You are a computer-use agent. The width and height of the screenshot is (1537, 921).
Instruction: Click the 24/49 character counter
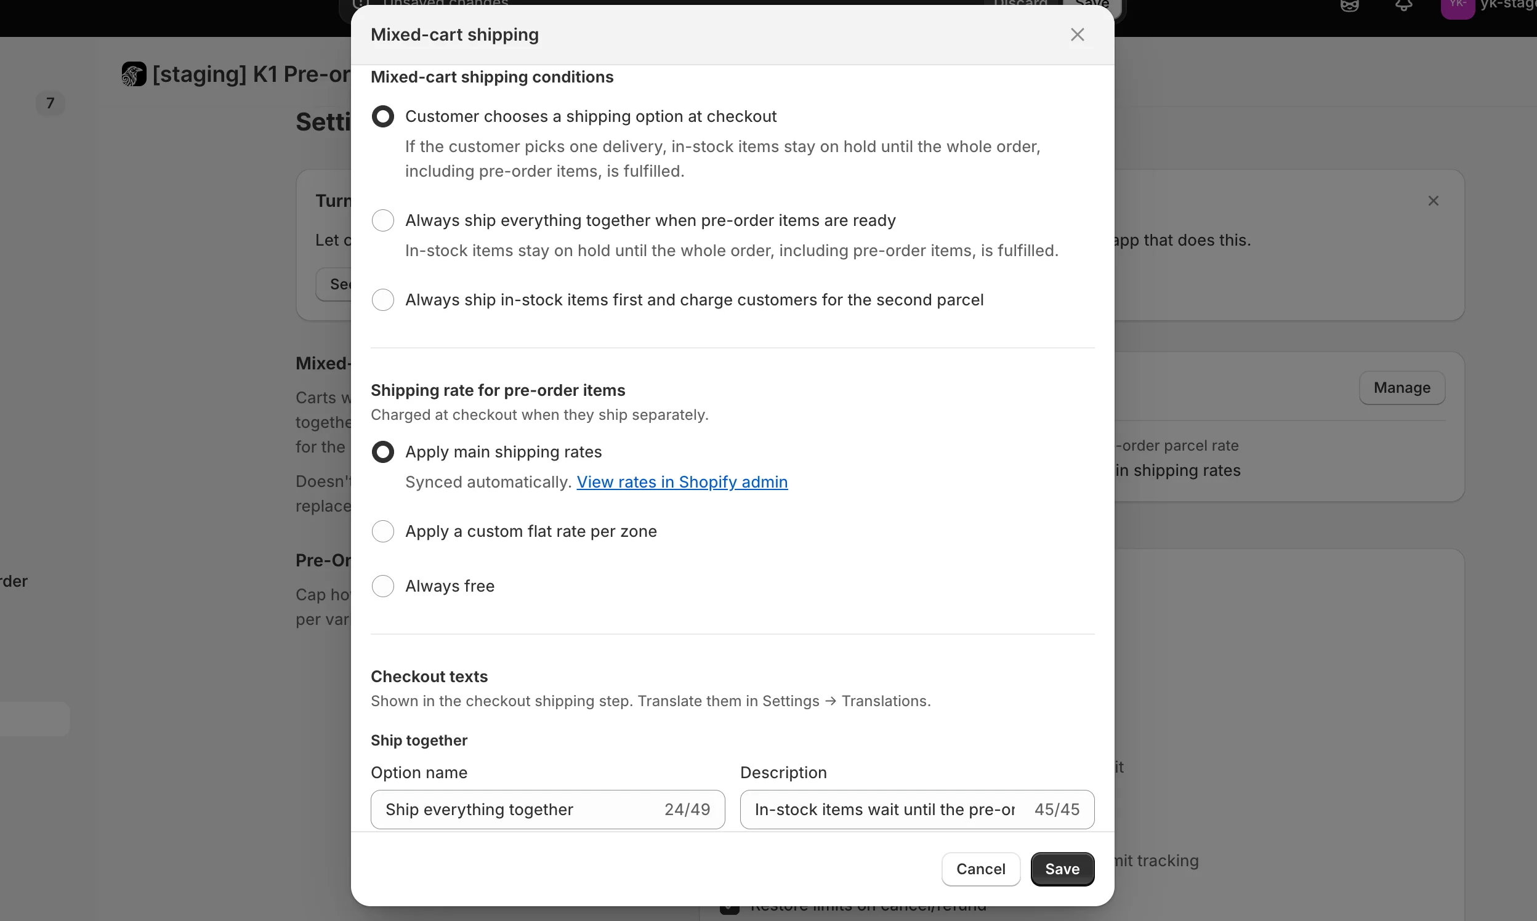tap(687, 810)
